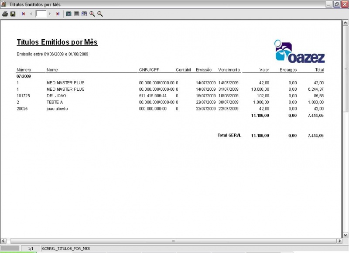Click the 07/2009 group label
The image size is (349, 253).
[x=24, y=76]
